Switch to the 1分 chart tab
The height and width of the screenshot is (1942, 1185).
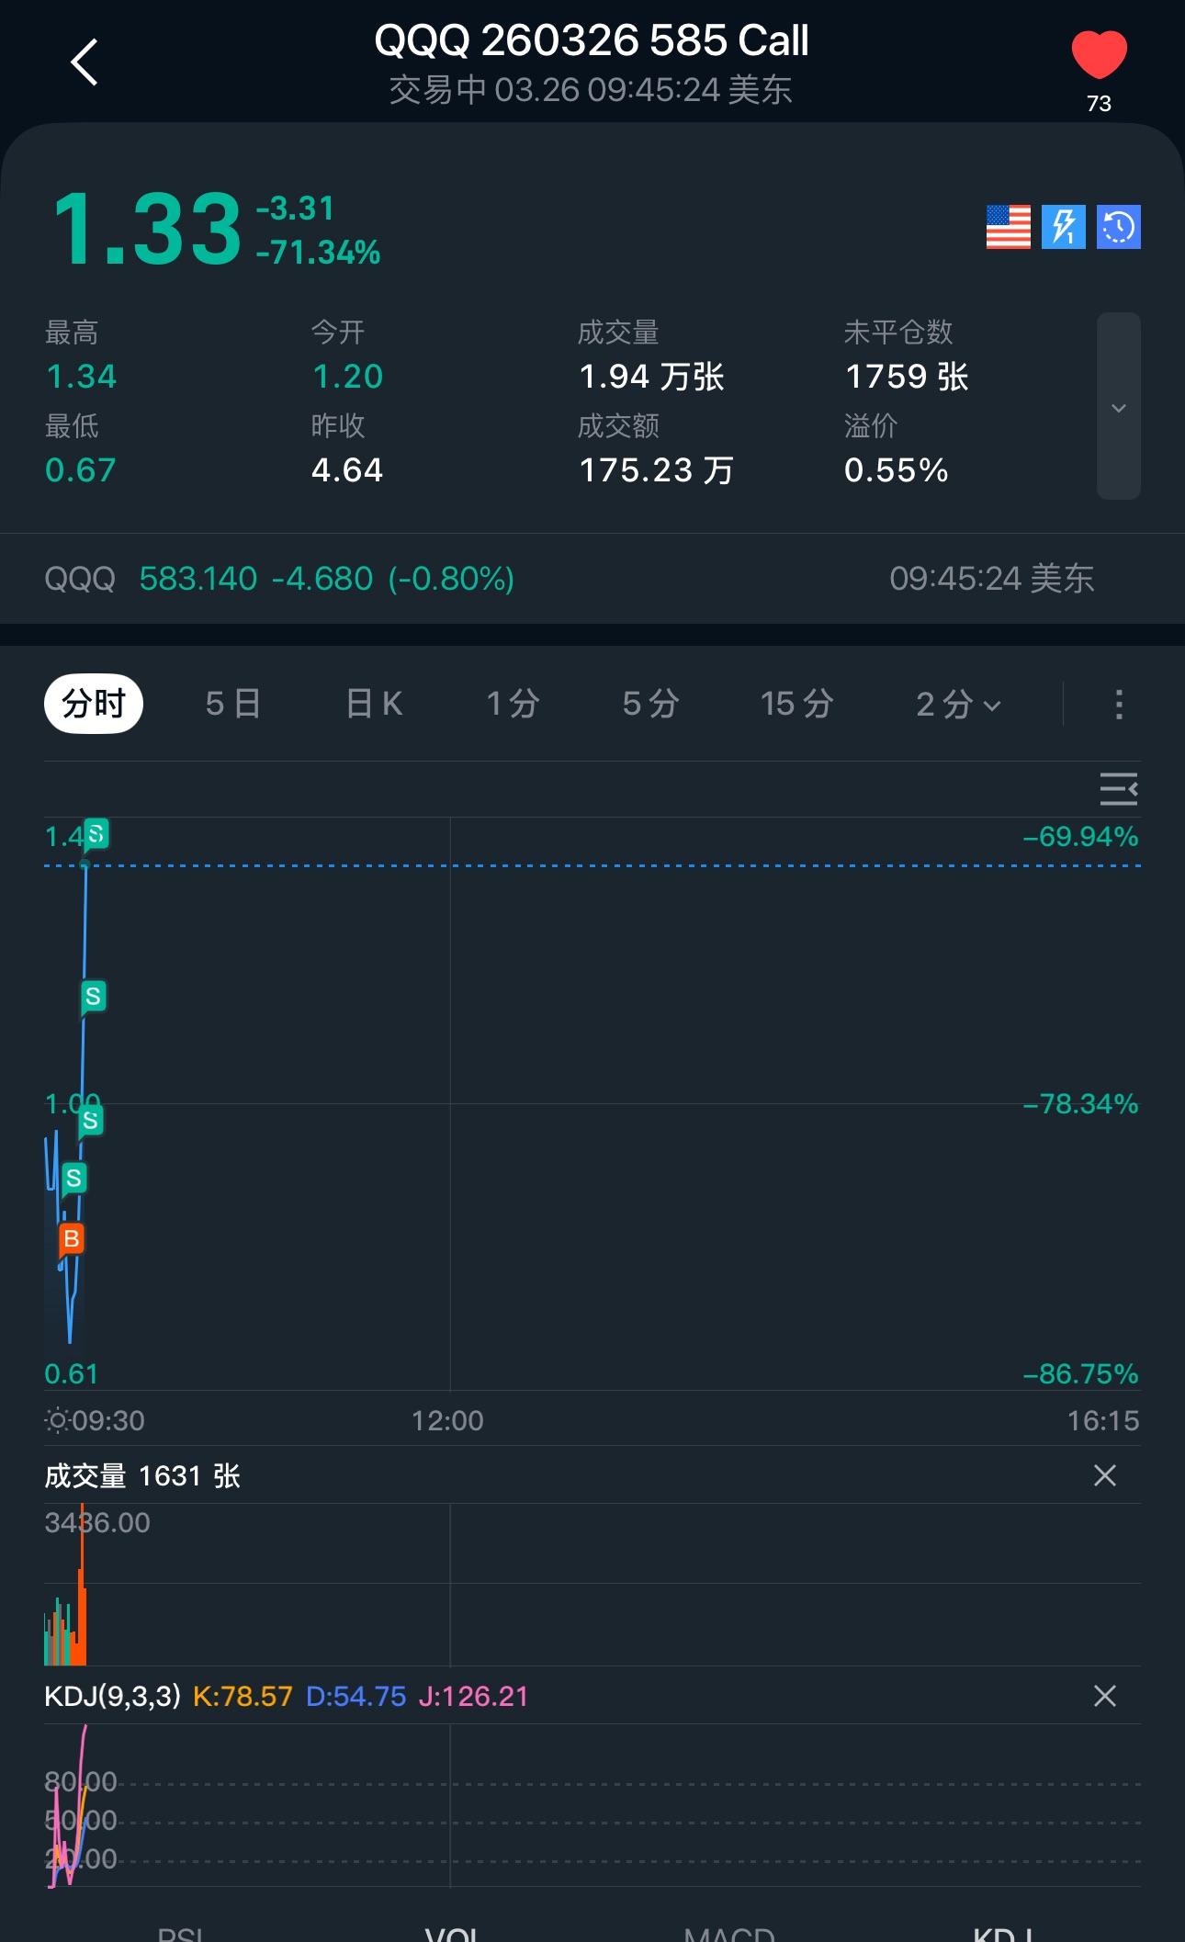(513, 704)
